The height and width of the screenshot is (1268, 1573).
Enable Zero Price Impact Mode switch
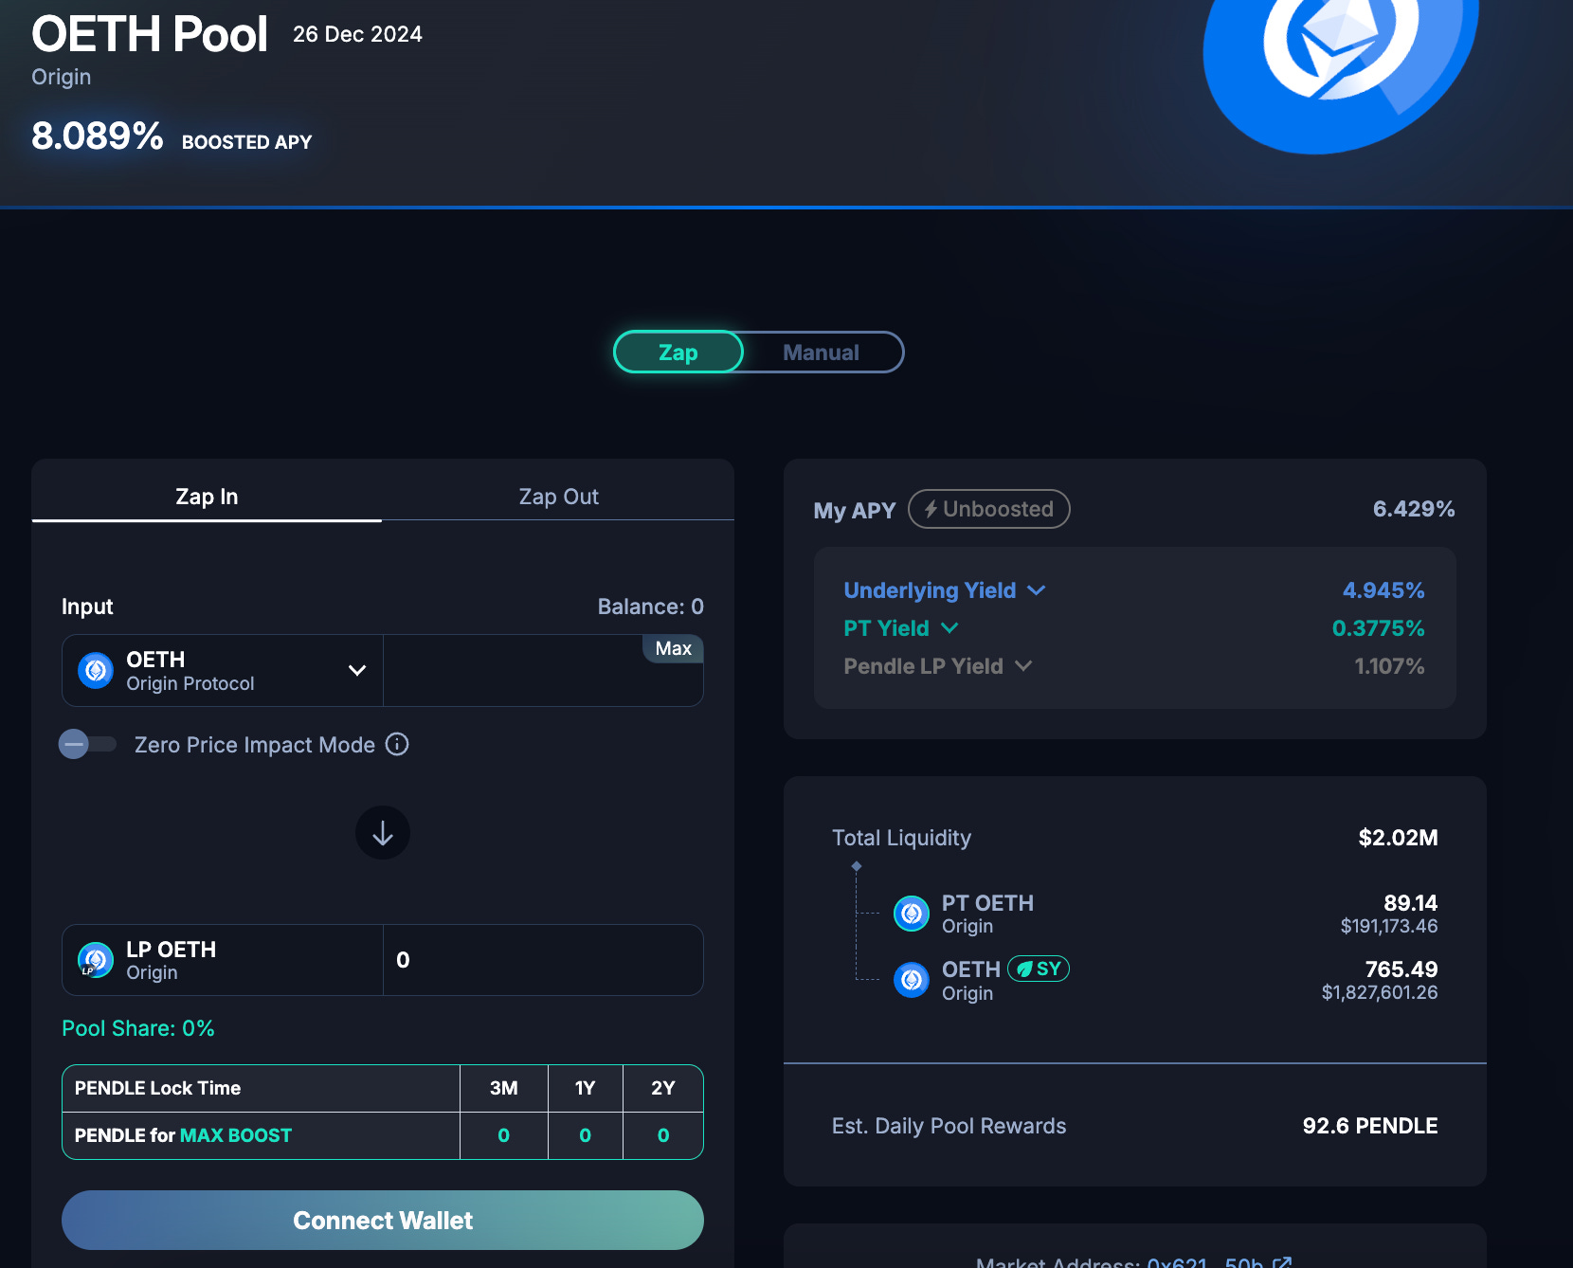click(87, 744)
